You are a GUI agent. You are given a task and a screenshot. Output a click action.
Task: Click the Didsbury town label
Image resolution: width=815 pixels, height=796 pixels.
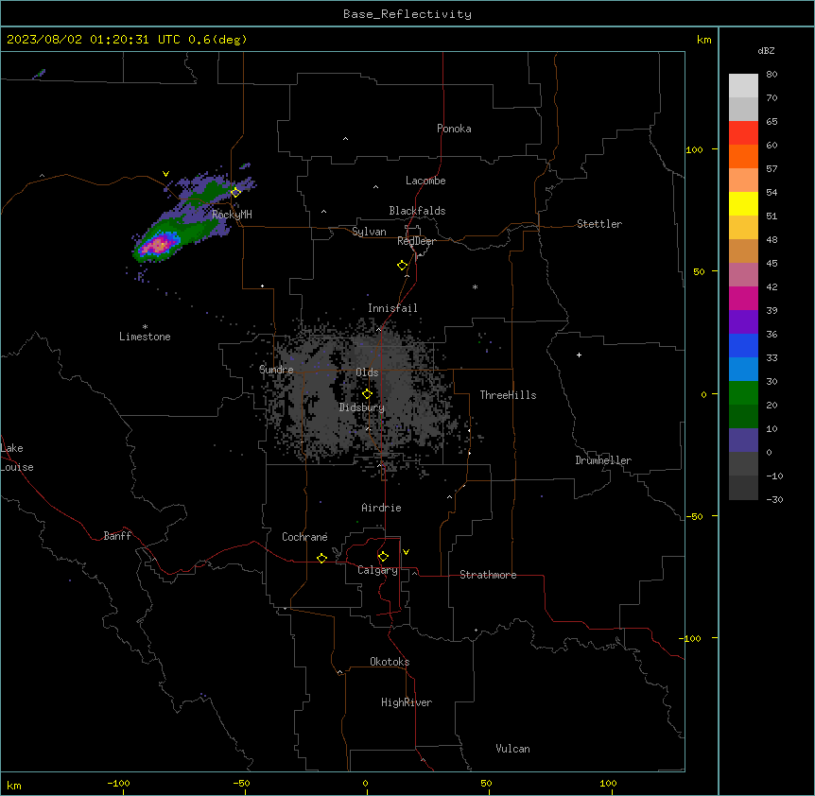(x=362, y=407)
